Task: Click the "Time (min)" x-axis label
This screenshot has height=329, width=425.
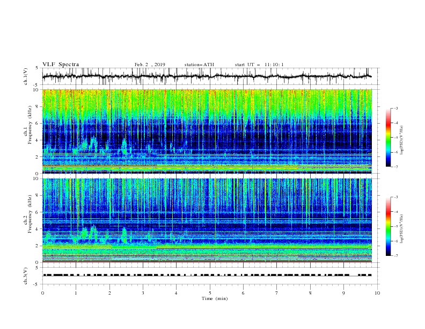Action: point(215,298)
